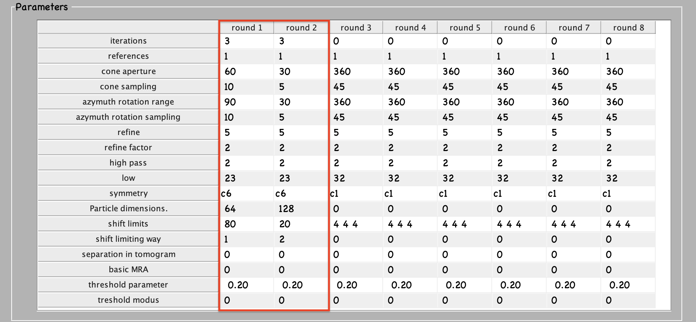Screen dimensions: 696x322
Task: Edit iterations cell for round 3
Action: point(356,41)
